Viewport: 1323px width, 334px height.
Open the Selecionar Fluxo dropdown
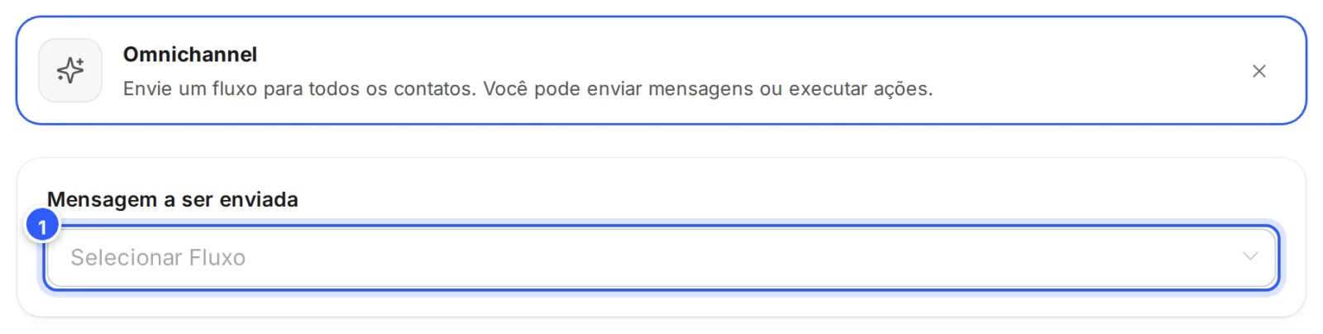(661, 258)
